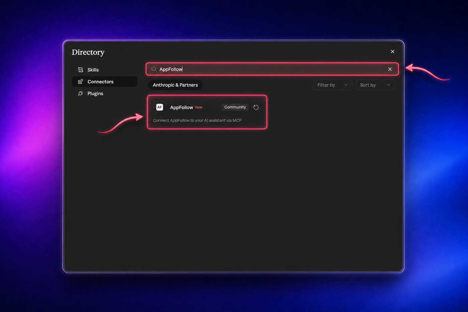Click the AppFollow description text
The height and width of the screenshot is (312, 468).
coord(197,120)
